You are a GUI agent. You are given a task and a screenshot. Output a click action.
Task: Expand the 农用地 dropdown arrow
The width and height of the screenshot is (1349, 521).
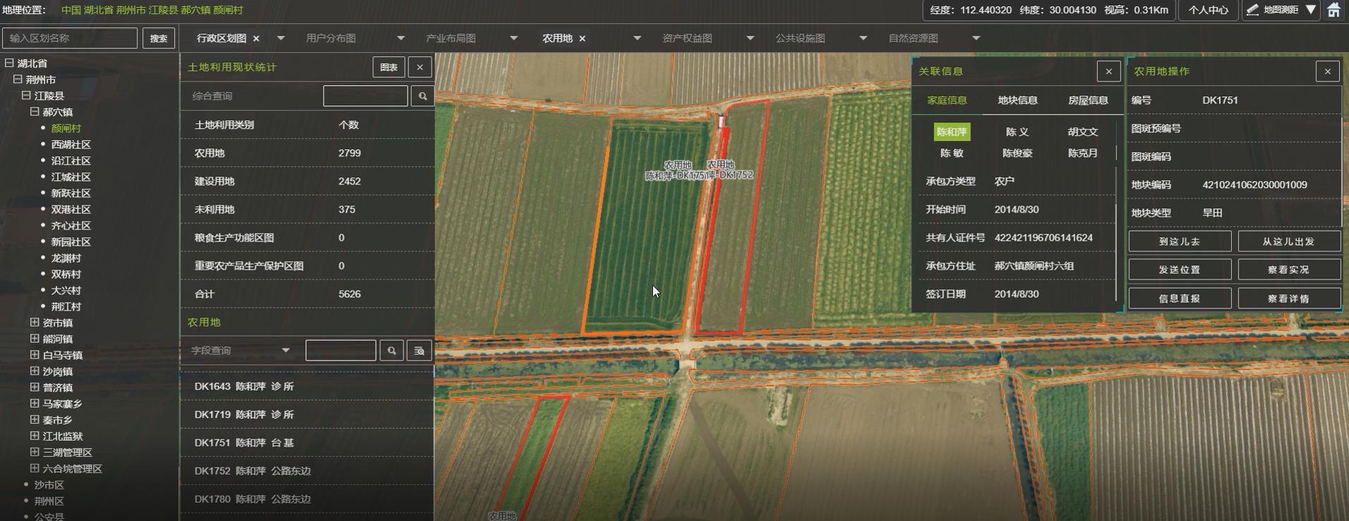[637, 38]
